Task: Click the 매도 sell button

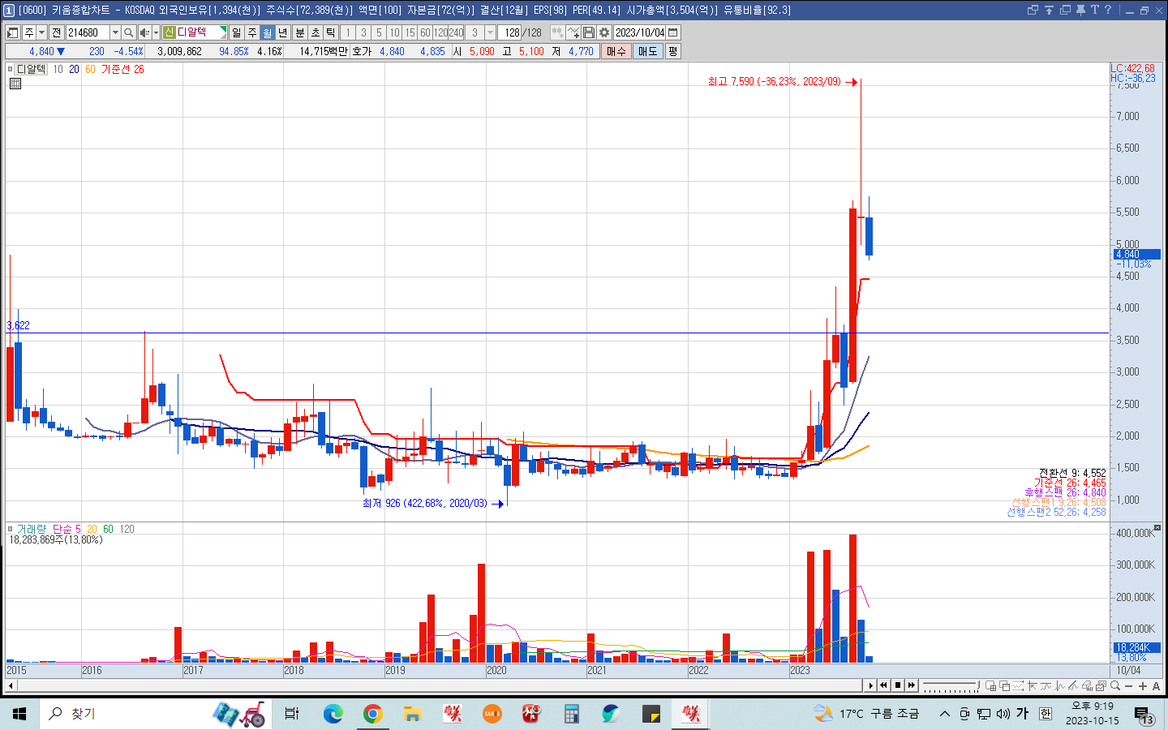Action: click(648, 51)
